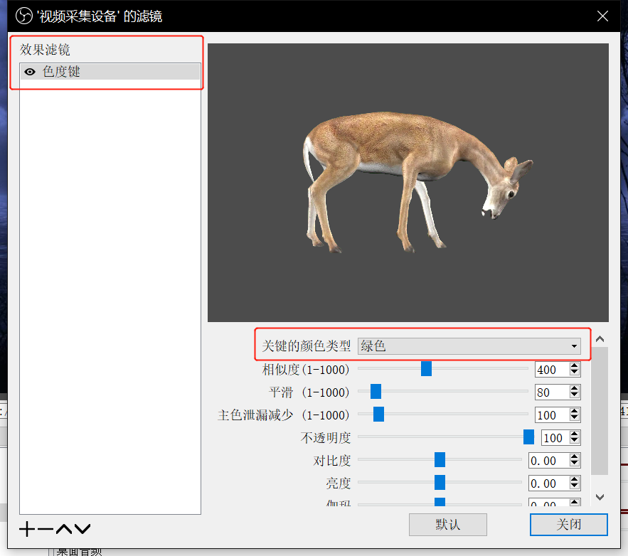Click the 平滑 slider handle
628x556 pixels.
pos(376,392)
